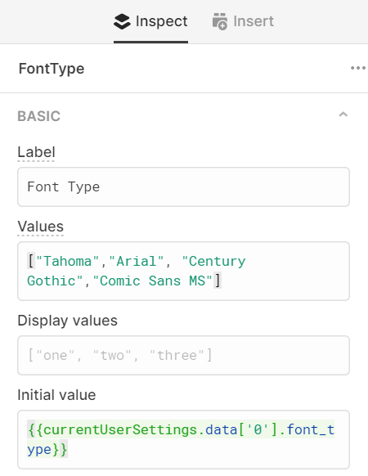The image size is (368, 476).
Task: Focus the Initial value expression field
Action: click(183, 439)
